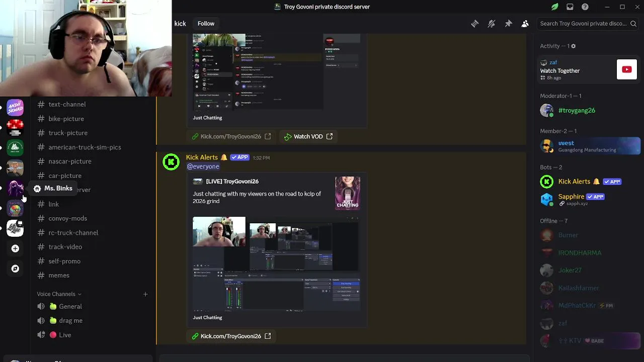Open the Andii Skwad server icon
Screen dimensions: 644x362
(x=15, y=107)
